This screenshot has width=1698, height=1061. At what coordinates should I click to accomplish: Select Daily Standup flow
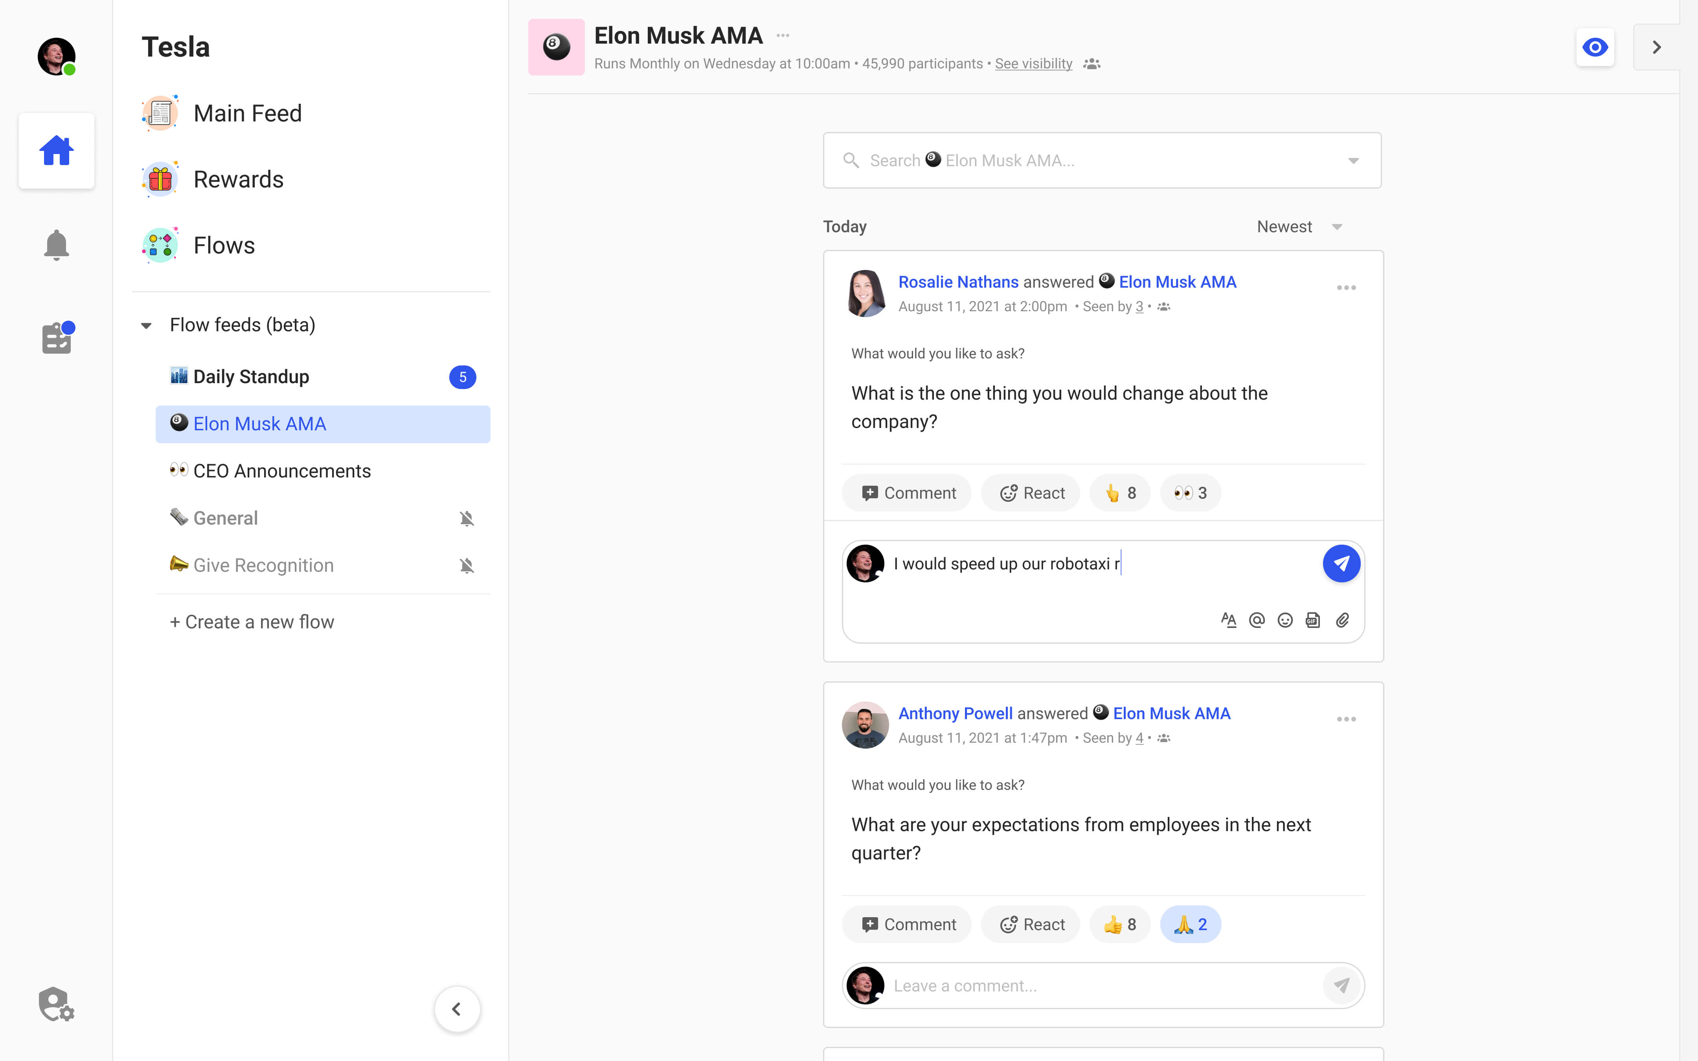pos(323,377)
